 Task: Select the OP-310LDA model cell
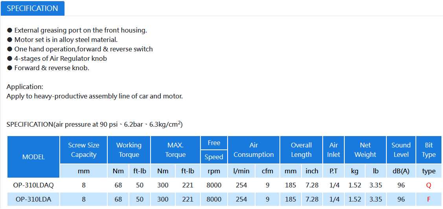33,199
